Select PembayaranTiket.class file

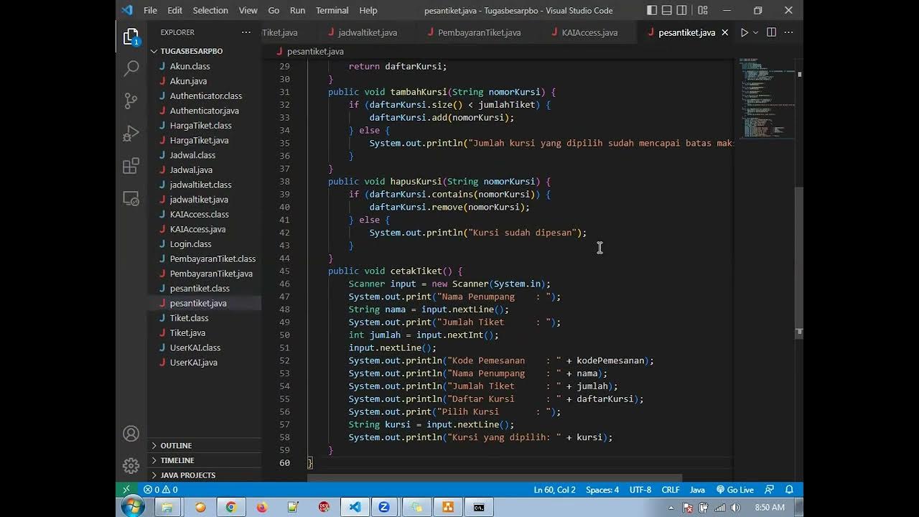point(213,258)
